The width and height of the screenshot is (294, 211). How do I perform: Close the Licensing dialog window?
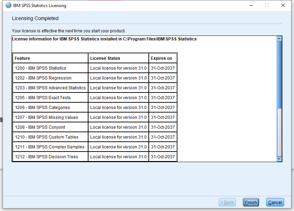coord(283,5)
